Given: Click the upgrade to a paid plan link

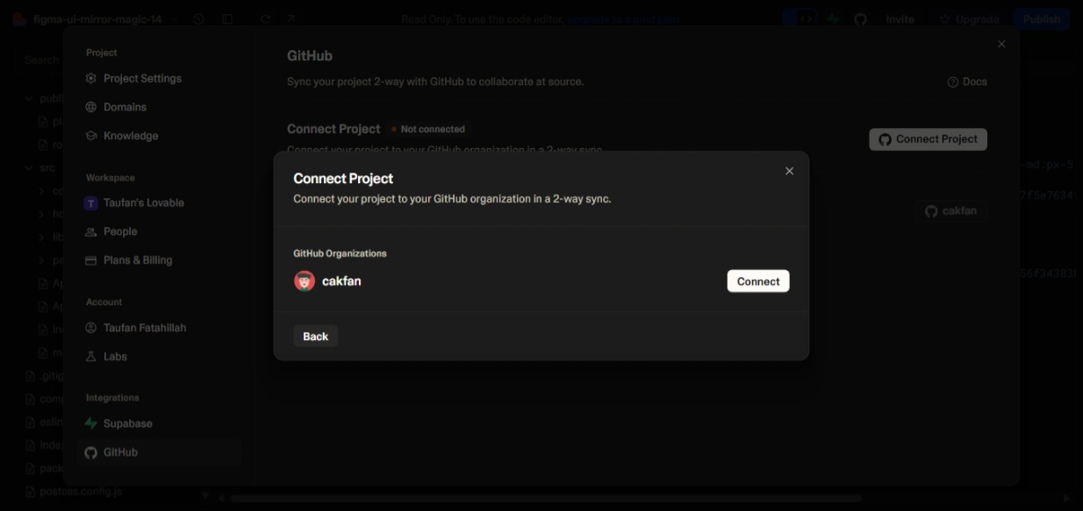Looking at the screenshot, I should point(625,19).
